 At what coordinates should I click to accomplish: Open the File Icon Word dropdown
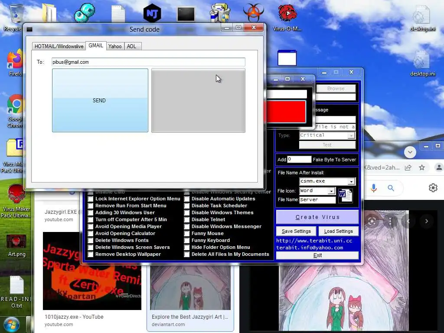point(331,191)
